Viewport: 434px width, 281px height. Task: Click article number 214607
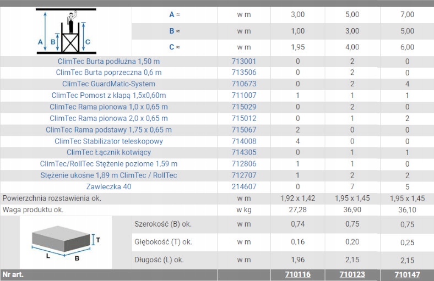(x=244, y=187)
